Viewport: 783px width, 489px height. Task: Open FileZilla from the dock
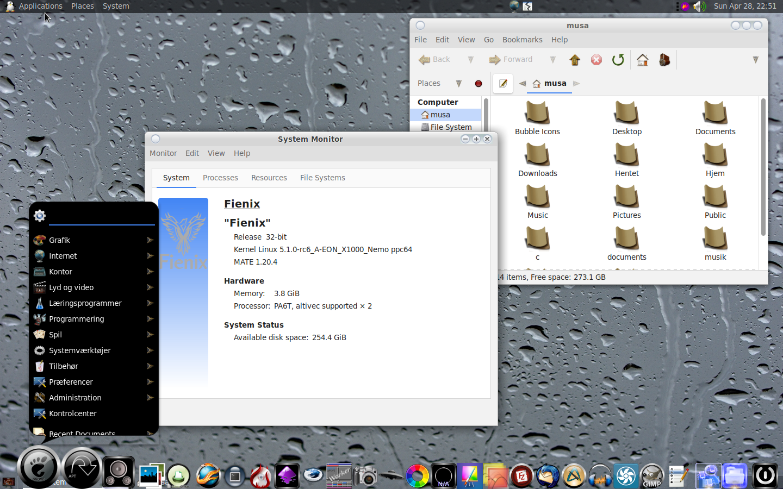point(521,477)
